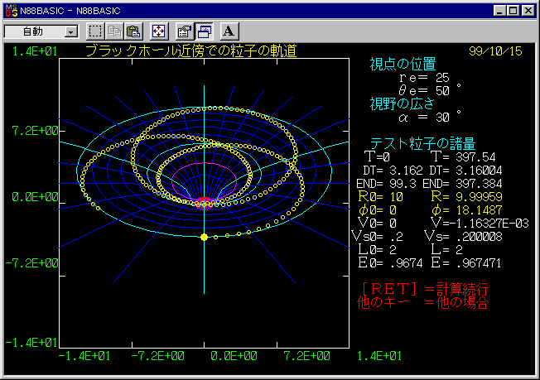Click the 視点の位置 heading
The image size is (540, 380).
pyautogui.click(x=402, y=64)
